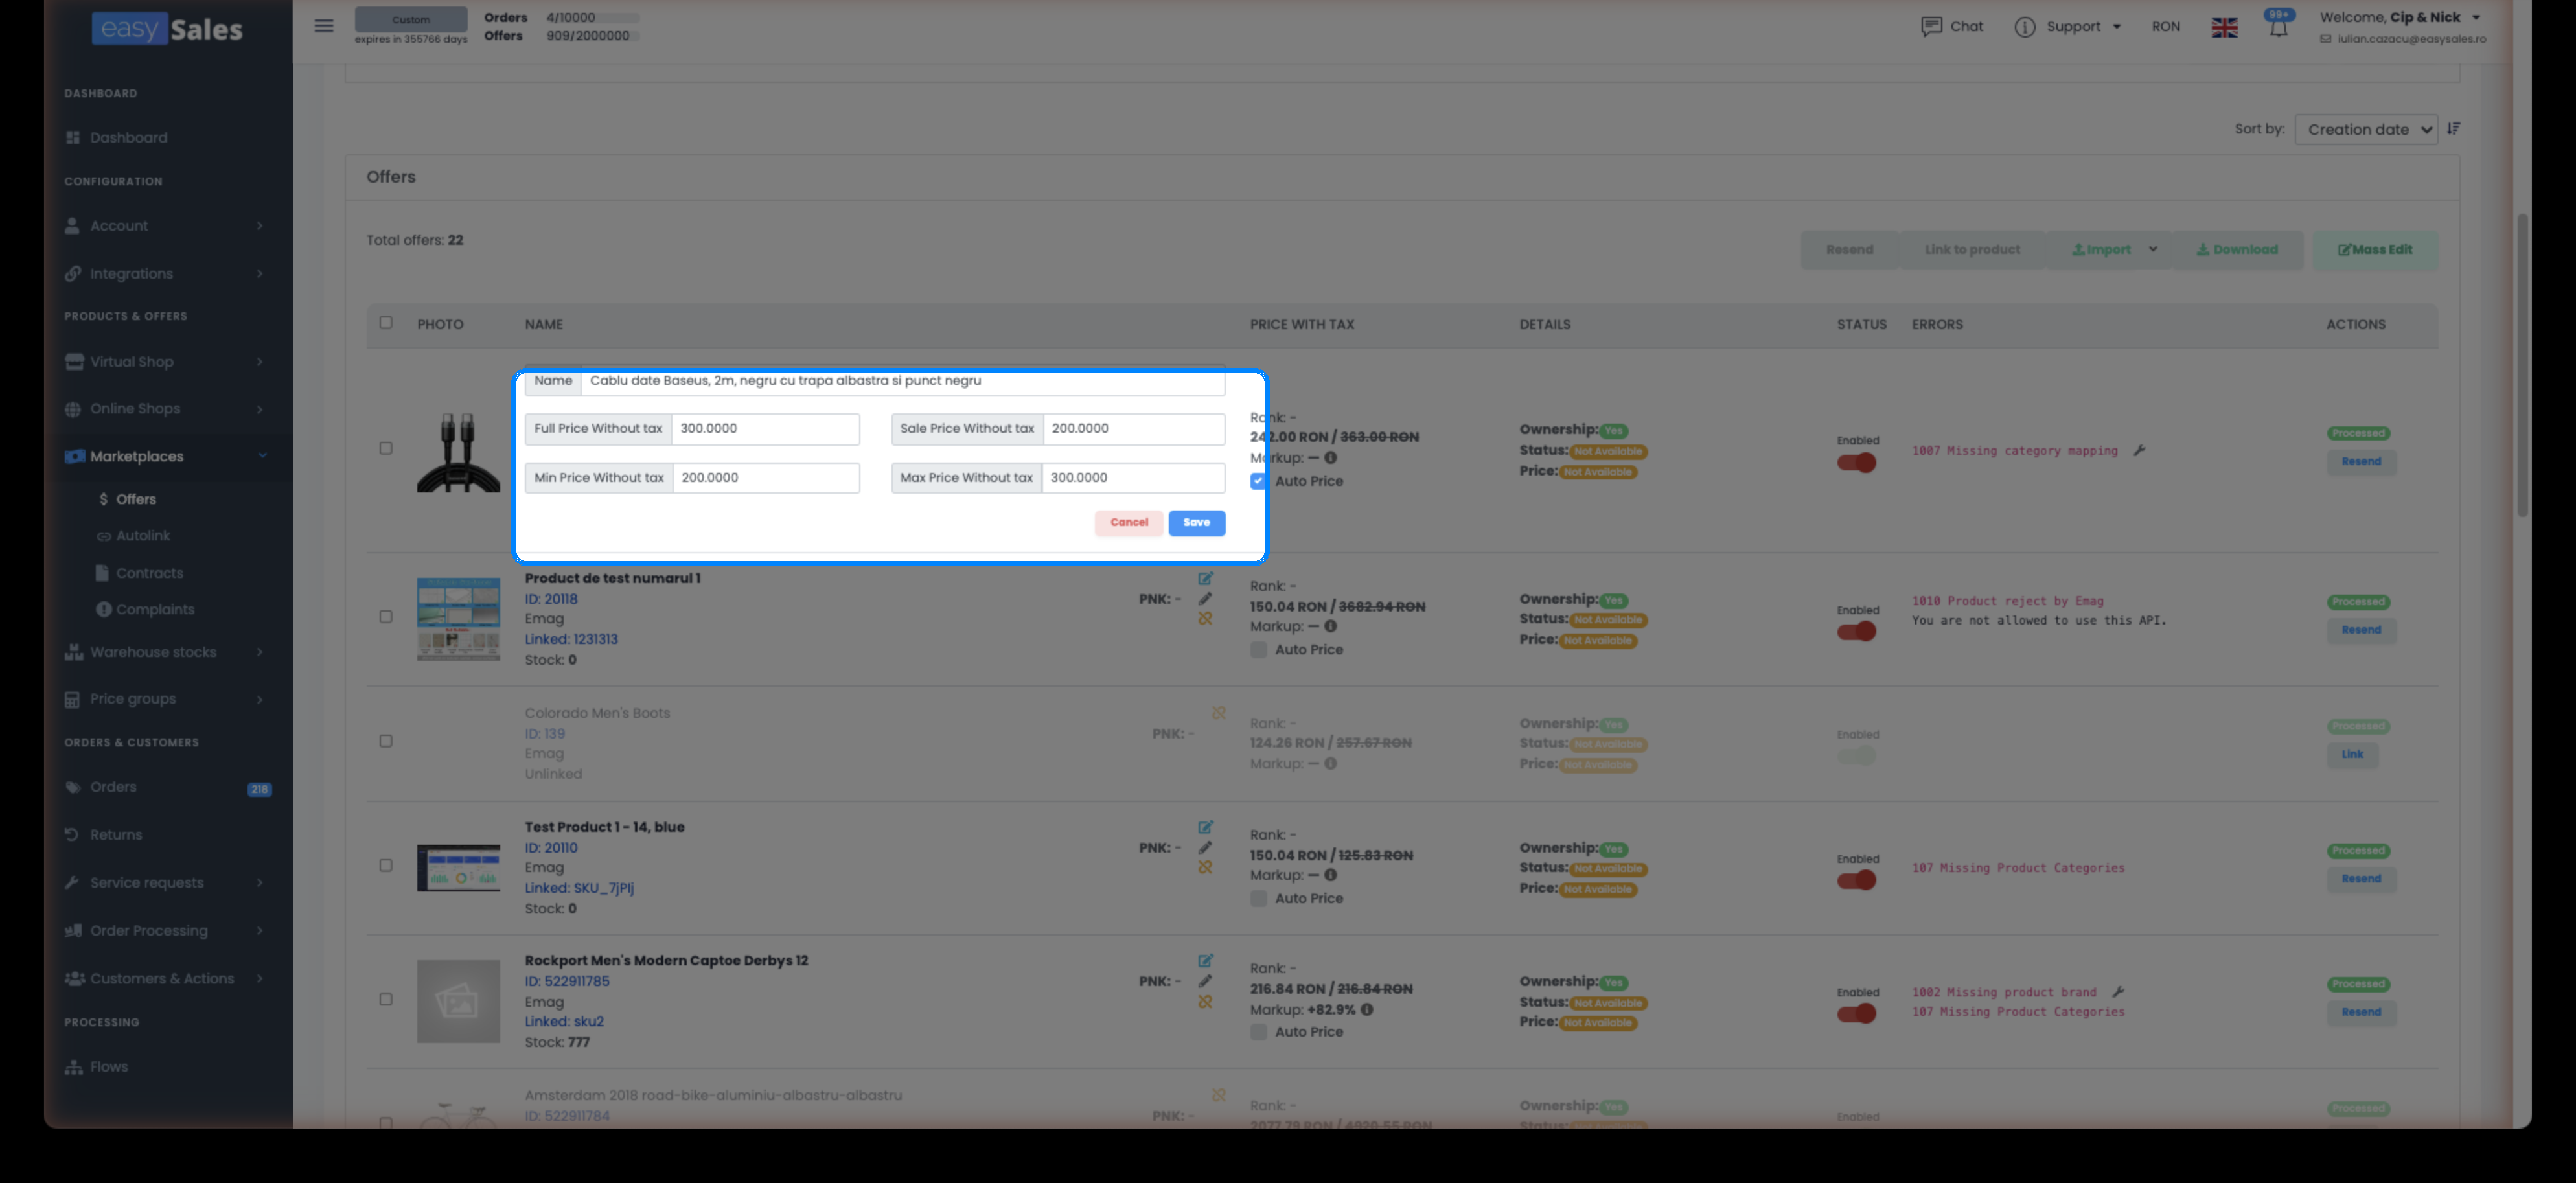This screenshot has height=1183, width=2576.
Task: Cancel the offer edit form
Action: 1128,523
